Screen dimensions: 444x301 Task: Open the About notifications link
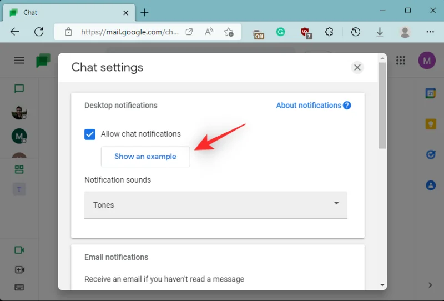(309, 106)
